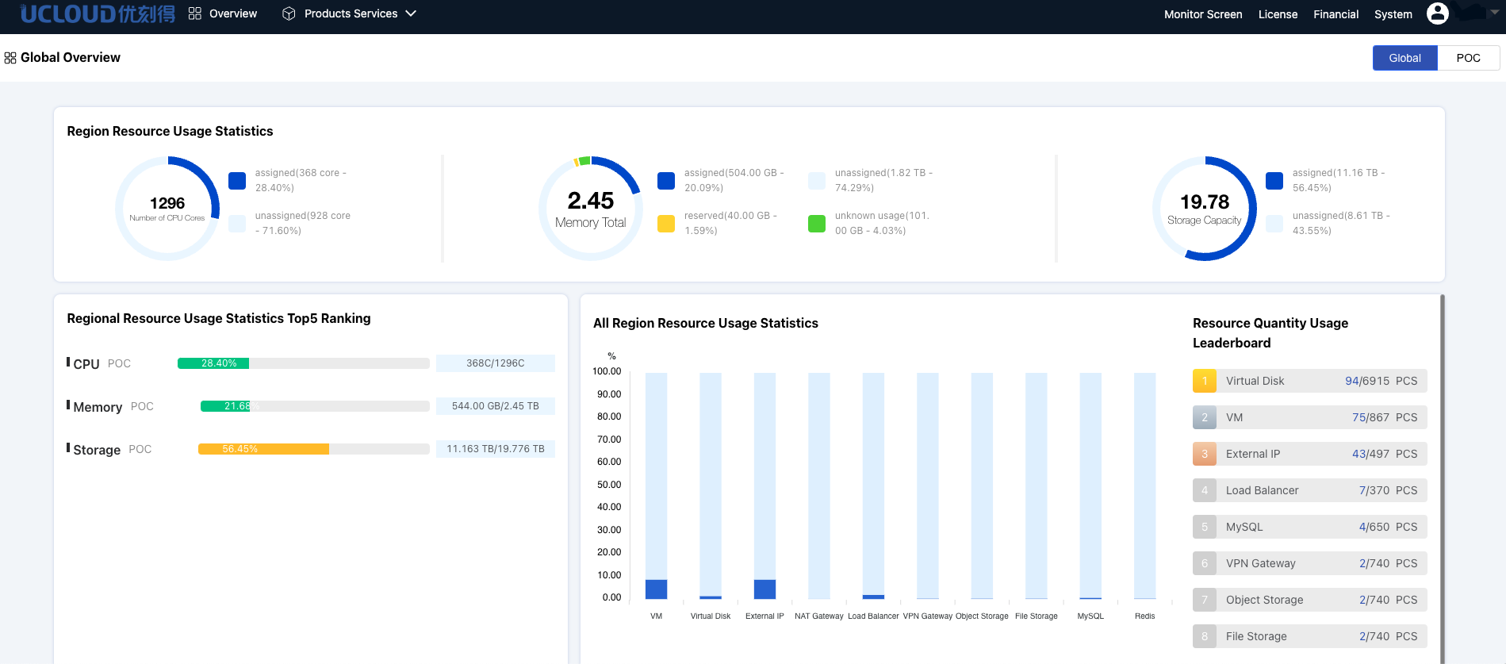This screenshot has height=664, width=1506.
Task: Toggle memory assigned legend swatch
Action: tap(666, 181)
